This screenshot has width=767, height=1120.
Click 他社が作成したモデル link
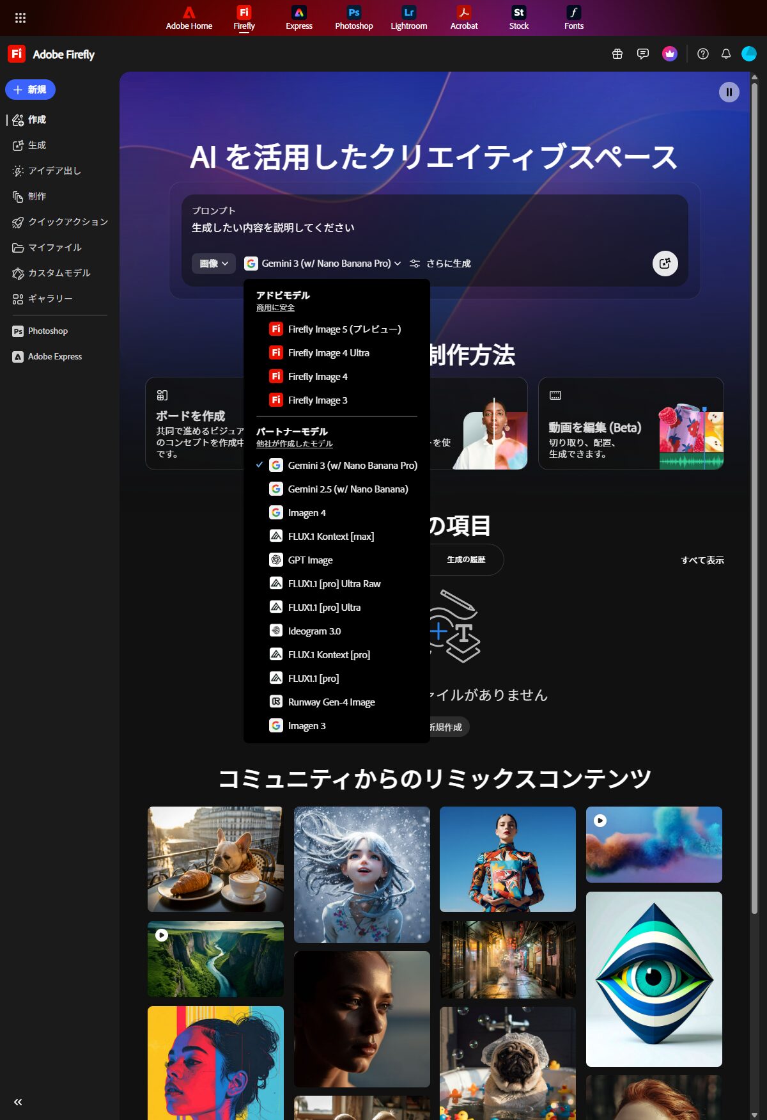coord(295,444)
